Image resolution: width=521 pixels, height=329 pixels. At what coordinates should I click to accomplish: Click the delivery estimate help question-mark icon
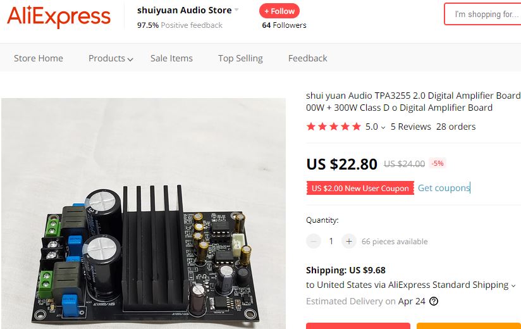pos(434,301)
